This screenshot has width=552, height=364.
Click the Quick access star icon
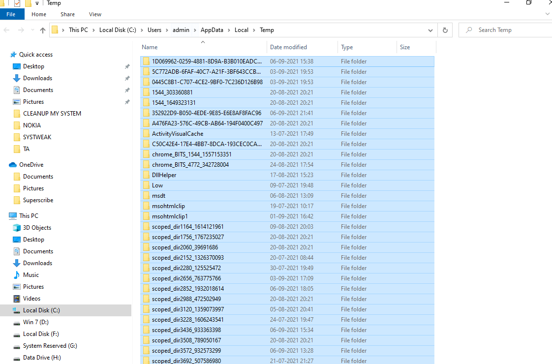pos(13,55)
